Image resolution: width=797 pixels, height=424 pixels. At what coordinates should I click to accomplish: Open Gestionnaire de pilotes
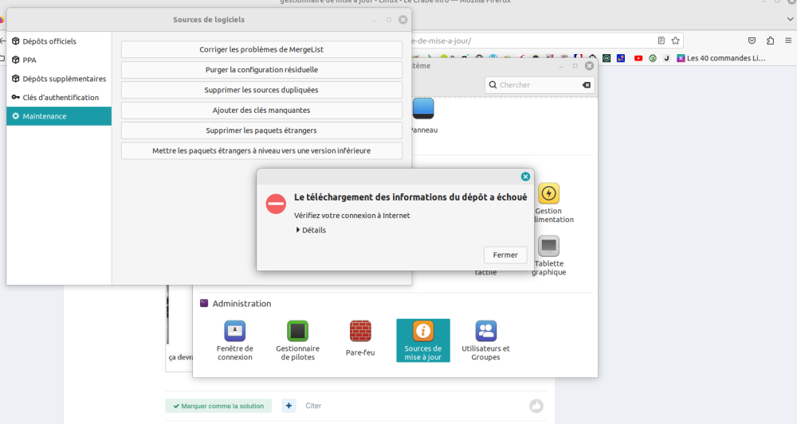[x=297, y=340]
